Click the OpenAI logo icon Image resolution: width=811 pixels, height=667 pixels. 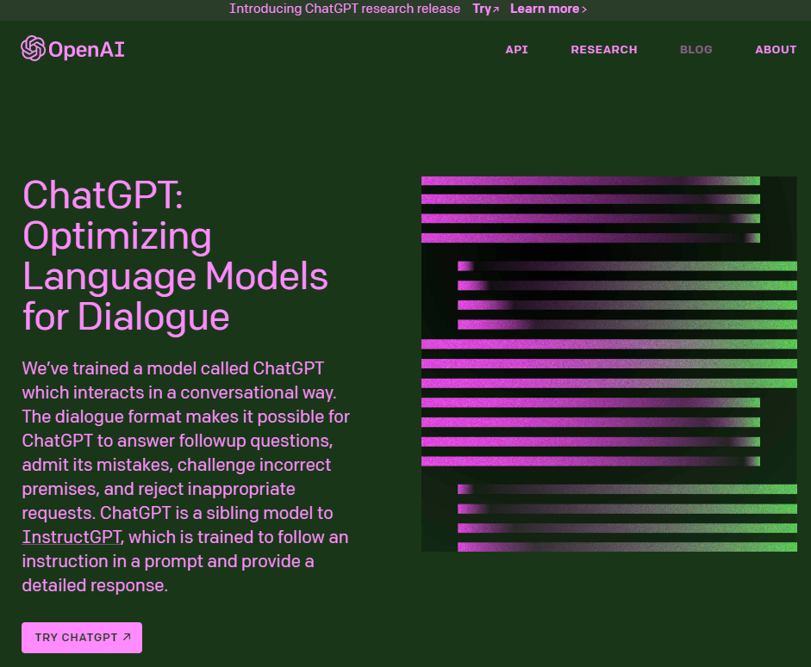tap(33, 48)
